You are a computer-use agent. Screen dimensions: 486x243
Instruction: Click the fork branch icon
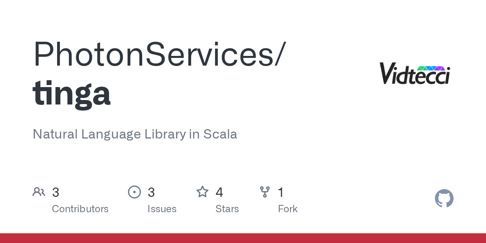click(x=265, y=192)
